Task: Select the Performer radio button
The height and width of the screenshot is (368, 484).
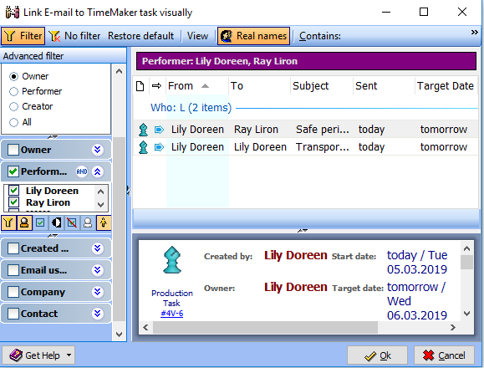Action: click(x=13, y=91)
